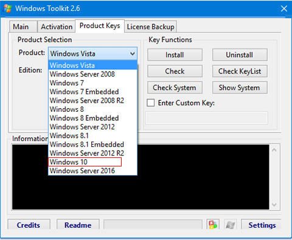Open the Settings button
Screen dimensions: 292x240
coord(262,225)
